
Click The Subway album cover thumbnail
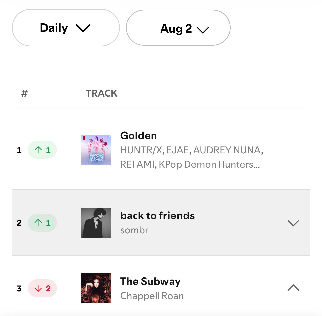click(96, 288)
